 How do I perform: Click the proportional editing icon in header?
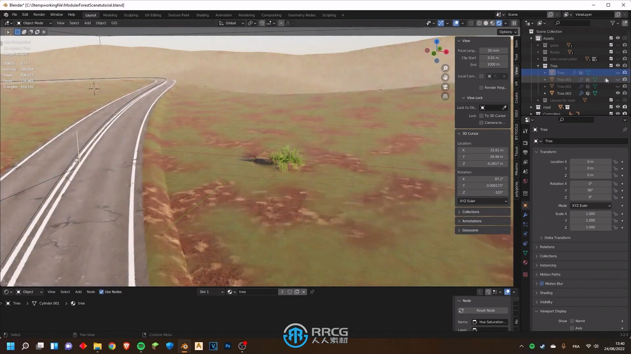click(280, 23)
